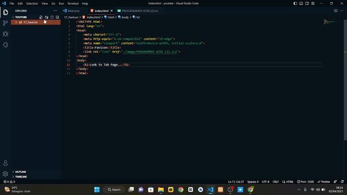Click the feedback icon in status bar
This screenshot has height=195, width=347.
335,181
